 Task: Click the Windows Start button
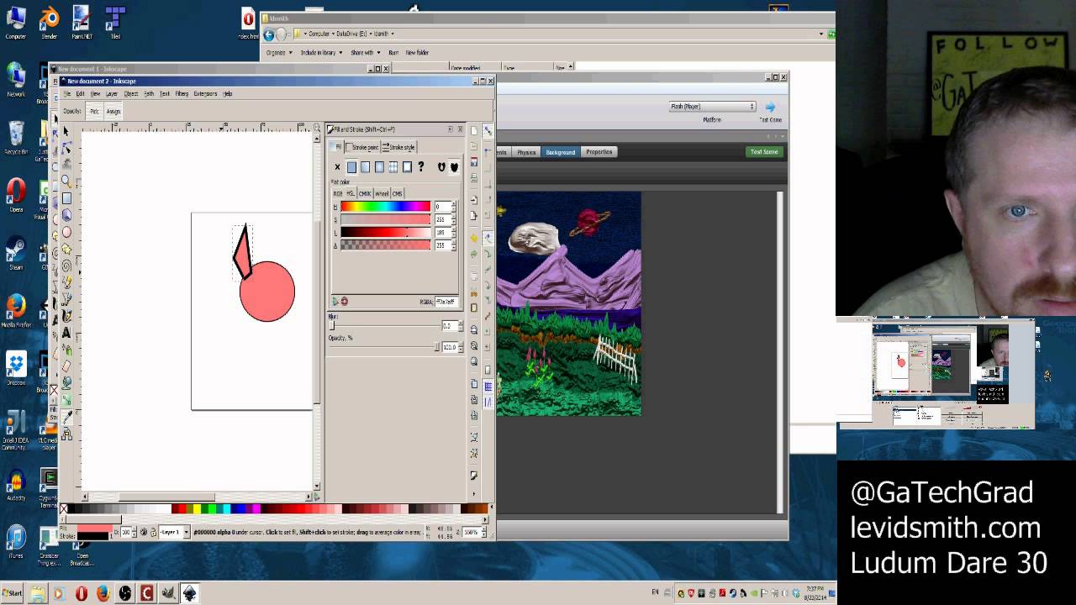pos(13,593)
